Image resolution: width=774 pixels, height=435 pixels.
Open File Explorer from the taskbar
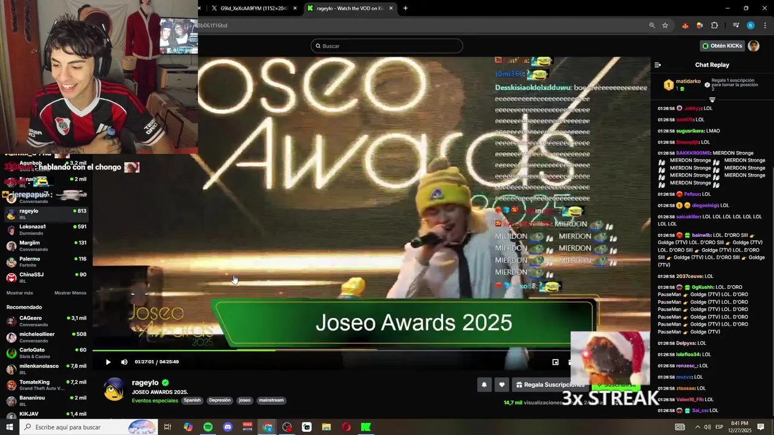(327, 427)
